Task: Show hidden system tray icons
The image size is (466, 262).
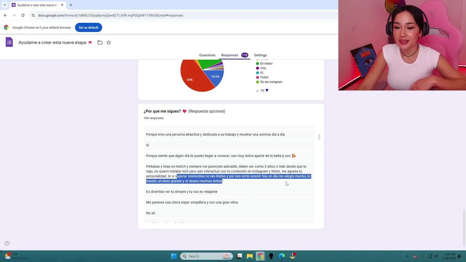Action: pos(407,256)
